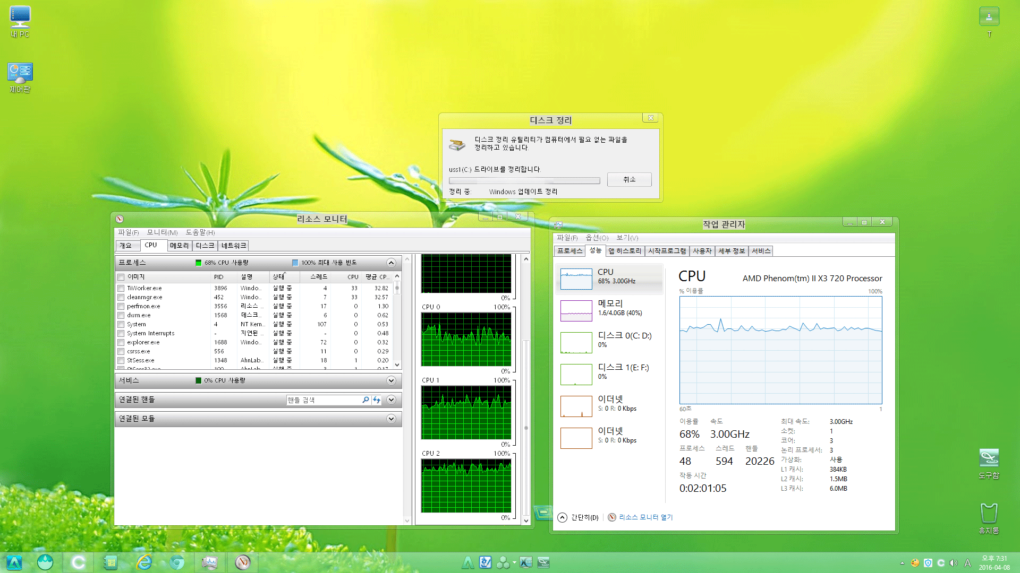Click the handwriting pad icon in taskbar center

point(485,562)
